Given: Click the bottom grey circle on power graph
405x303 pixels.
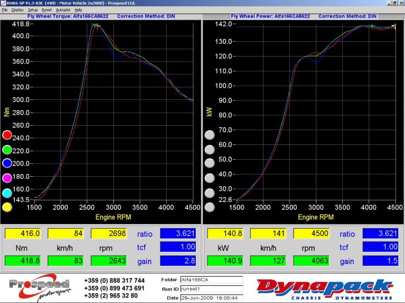Looking at the screenshot, I should coord(209,207).
